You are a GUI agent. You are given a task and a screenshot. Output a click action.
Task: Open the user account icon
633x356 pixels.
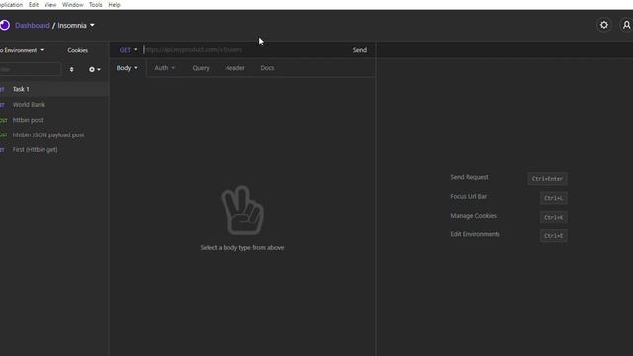click(x=626, y=25)
